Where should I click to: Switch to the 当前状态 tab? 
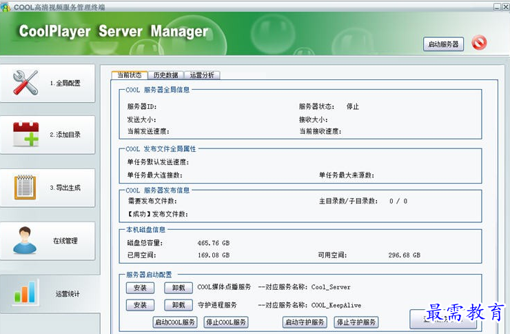pos(130,75)
